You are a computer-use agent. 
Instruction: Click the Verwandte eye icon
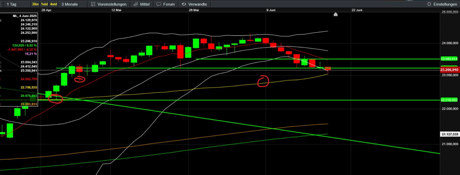(x=184, y=4)
